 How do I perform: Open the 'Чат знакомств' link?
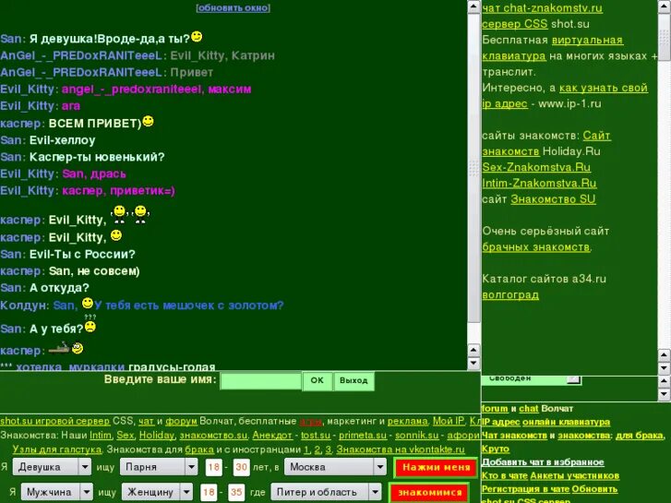coord(514,436)
